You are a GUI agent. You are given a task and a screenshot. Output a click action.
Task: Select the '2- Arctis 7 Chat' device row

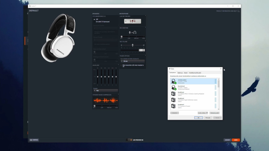click(194, 81)
